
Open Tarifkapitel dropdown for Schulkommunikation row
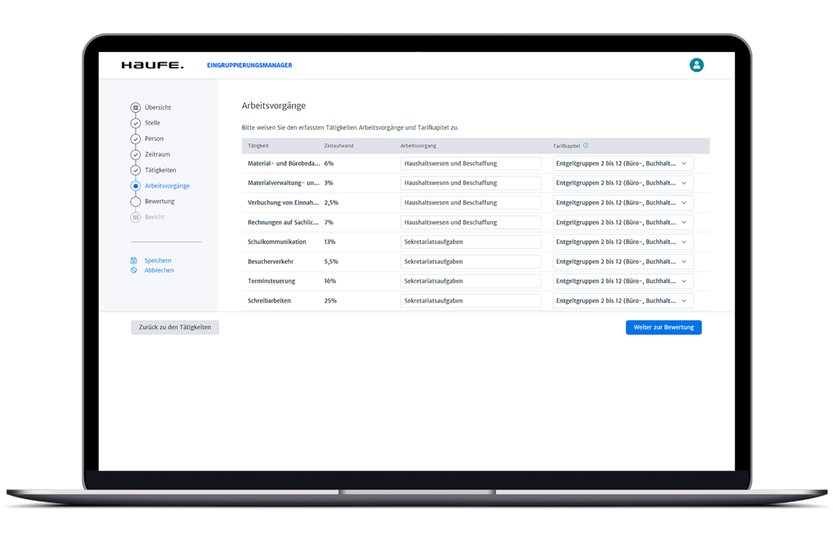click(x=623, y=242)
